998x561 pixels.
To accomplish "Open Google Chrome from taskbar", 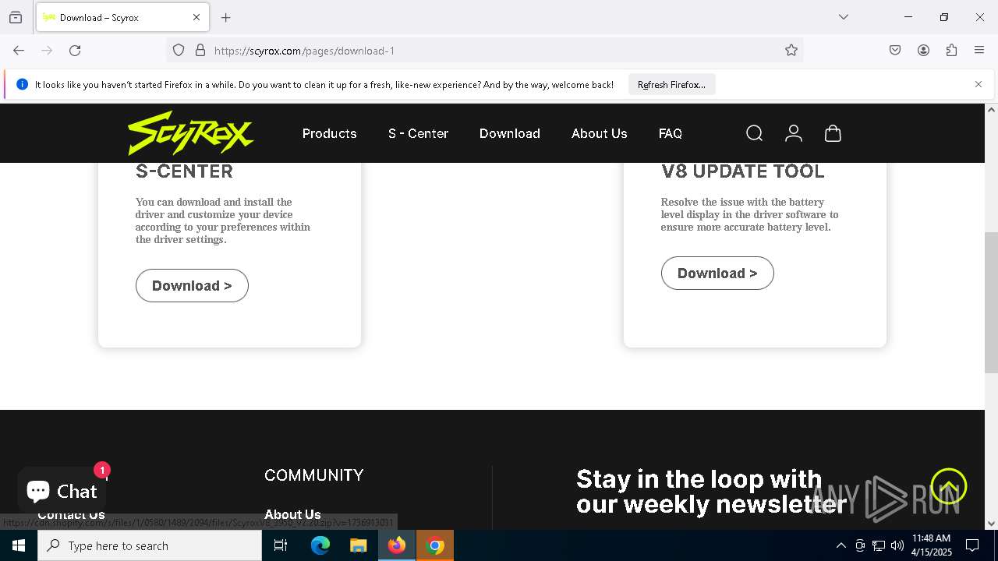I will coord(435,545).
